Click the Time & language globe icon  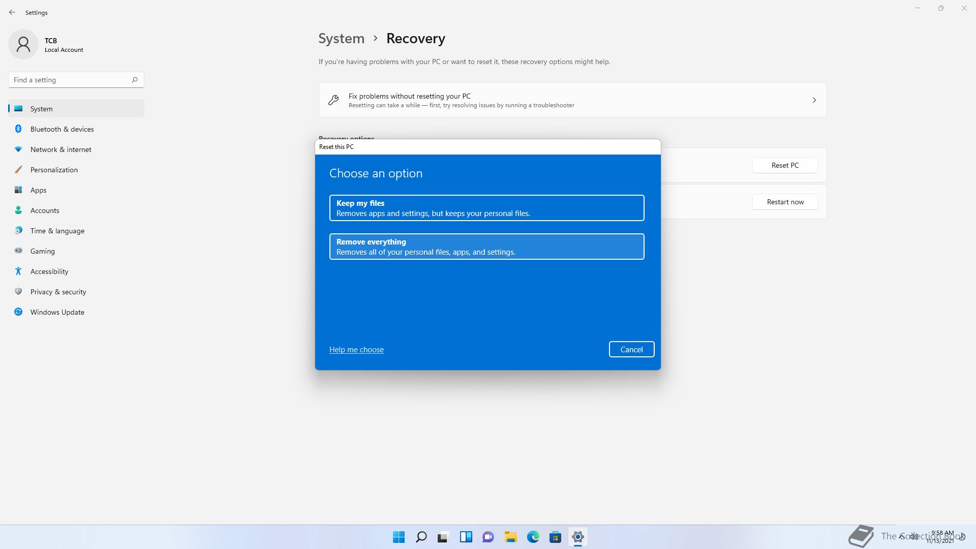(x=18, y=230)
